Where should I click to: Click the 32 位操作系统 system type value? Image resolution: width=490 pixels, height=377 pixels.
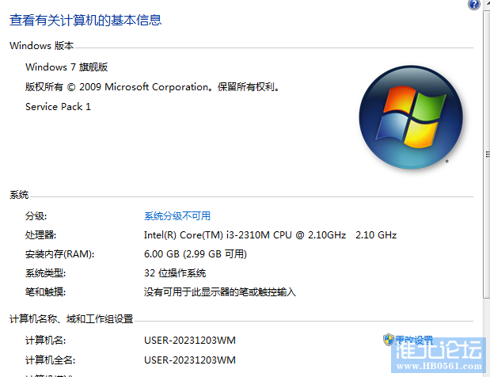[x=175, y=273]
